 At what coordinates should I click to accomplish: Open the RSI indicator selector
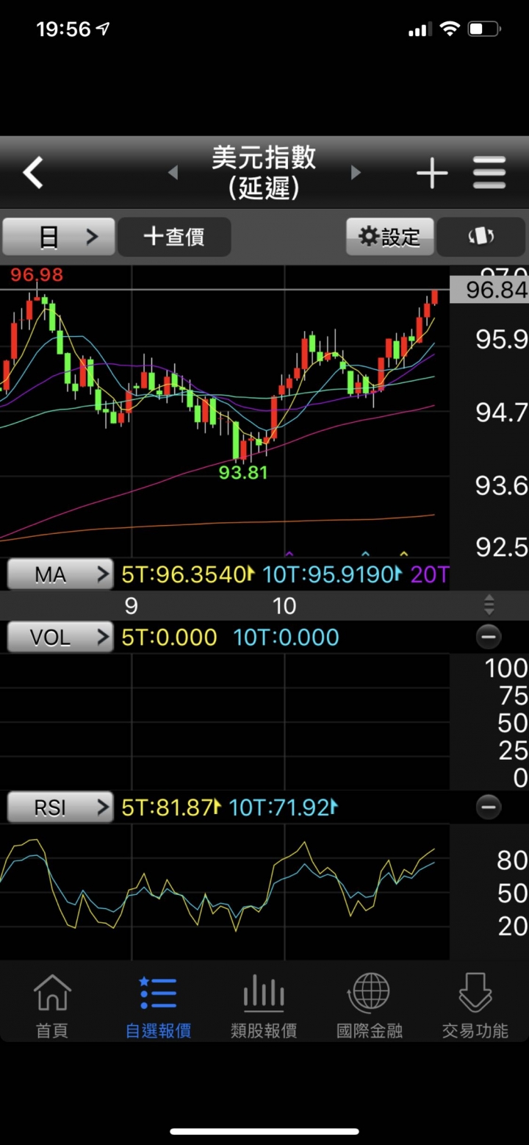click(60, 807)
